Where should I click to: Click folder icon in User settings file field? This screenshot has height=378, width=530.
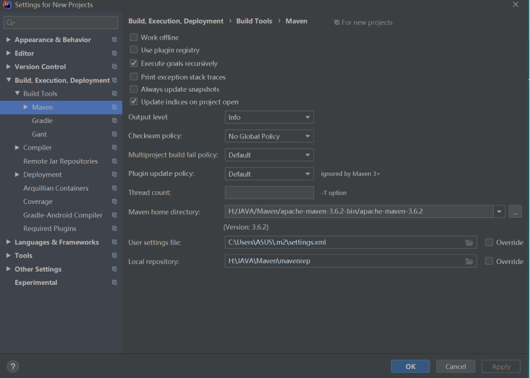click(x=469, y=243)
